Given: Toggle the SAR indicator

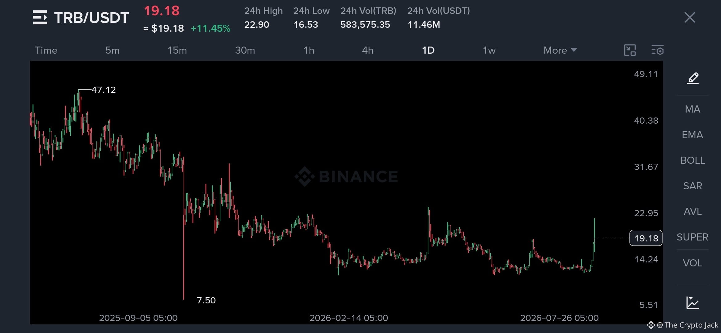Looking at the screenshot, I should pyautogui.click(x=693, y=186).
